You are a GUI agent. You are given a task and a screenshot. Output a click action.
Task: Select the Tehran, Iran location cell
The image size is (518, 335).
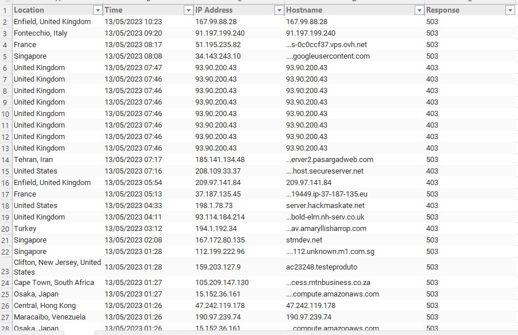(33, 160)
